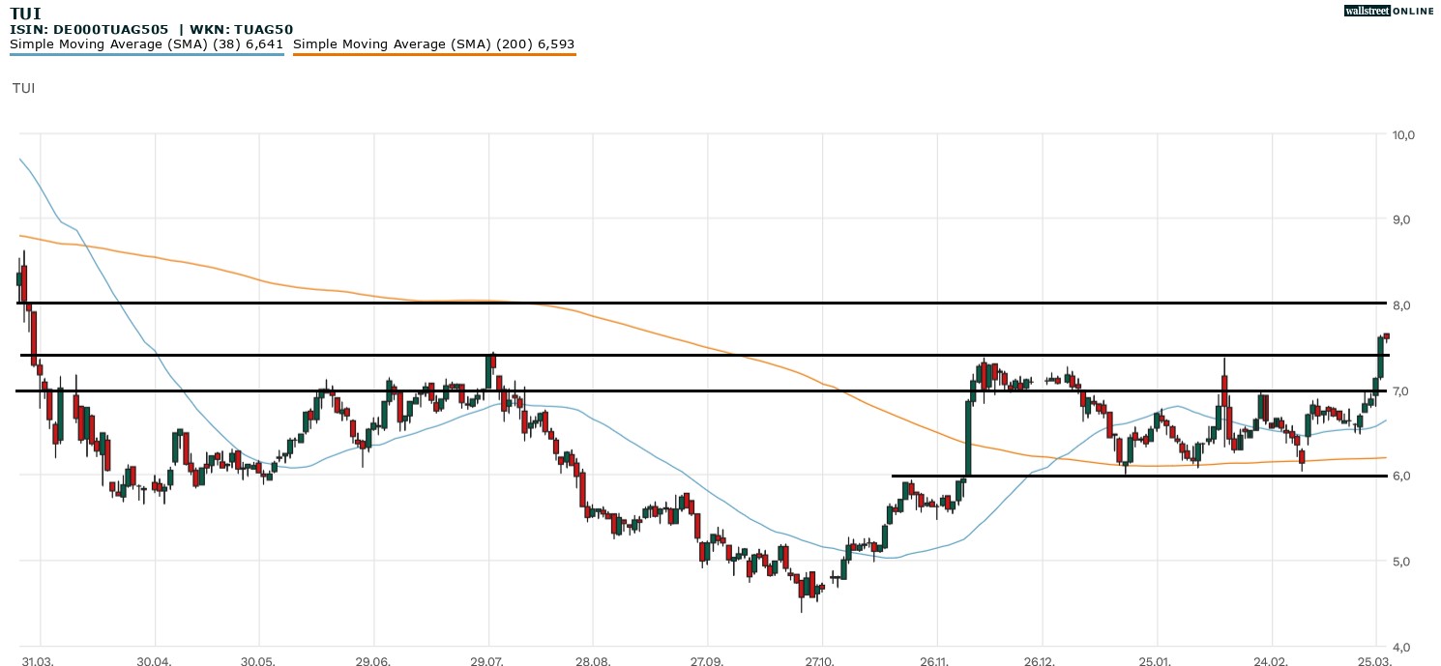Click the orange line under SMA (200) legend
Image resolution: width=1441 pixels, height=666 pixels.
[x=433, y=54]
